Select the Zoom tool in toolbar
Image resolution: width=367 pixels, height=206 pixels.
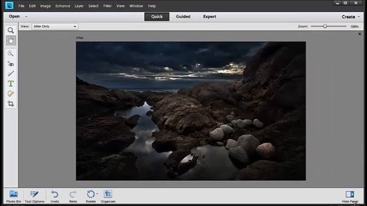point(10,30)
